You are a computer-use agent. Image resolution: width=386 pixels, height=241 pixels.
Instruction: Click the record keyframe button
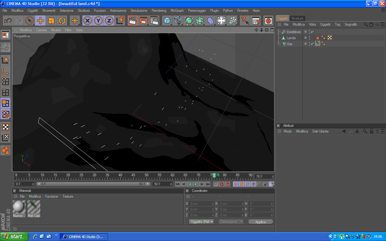pos(216,184)
